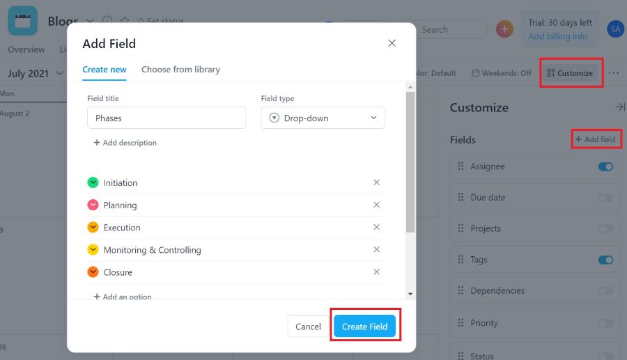Open the more options ellipsis menu
This screenshot has width=627, height=360.
(613, 73)
